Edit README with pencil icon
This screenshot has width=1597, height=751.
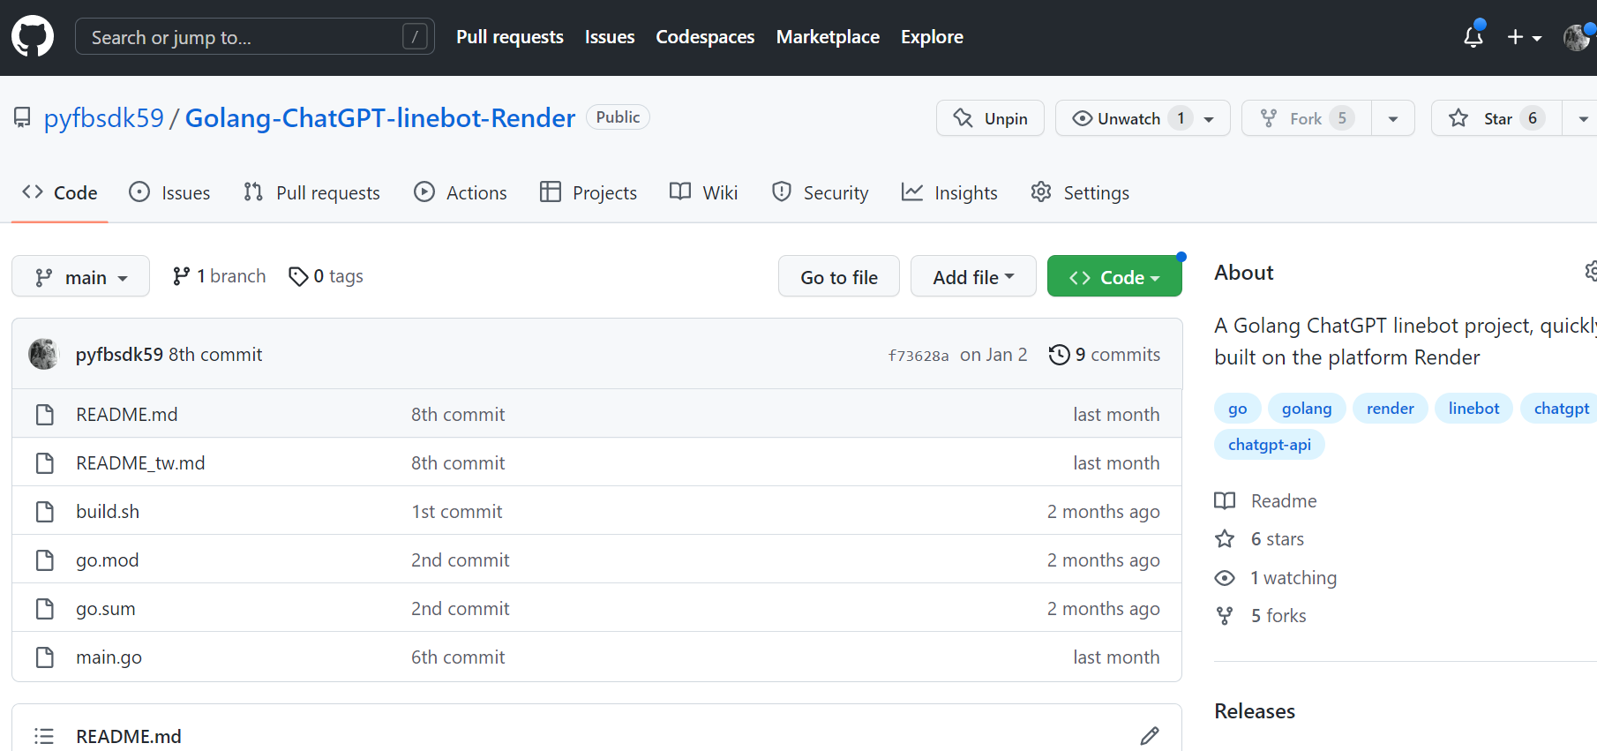point(1149,735)
